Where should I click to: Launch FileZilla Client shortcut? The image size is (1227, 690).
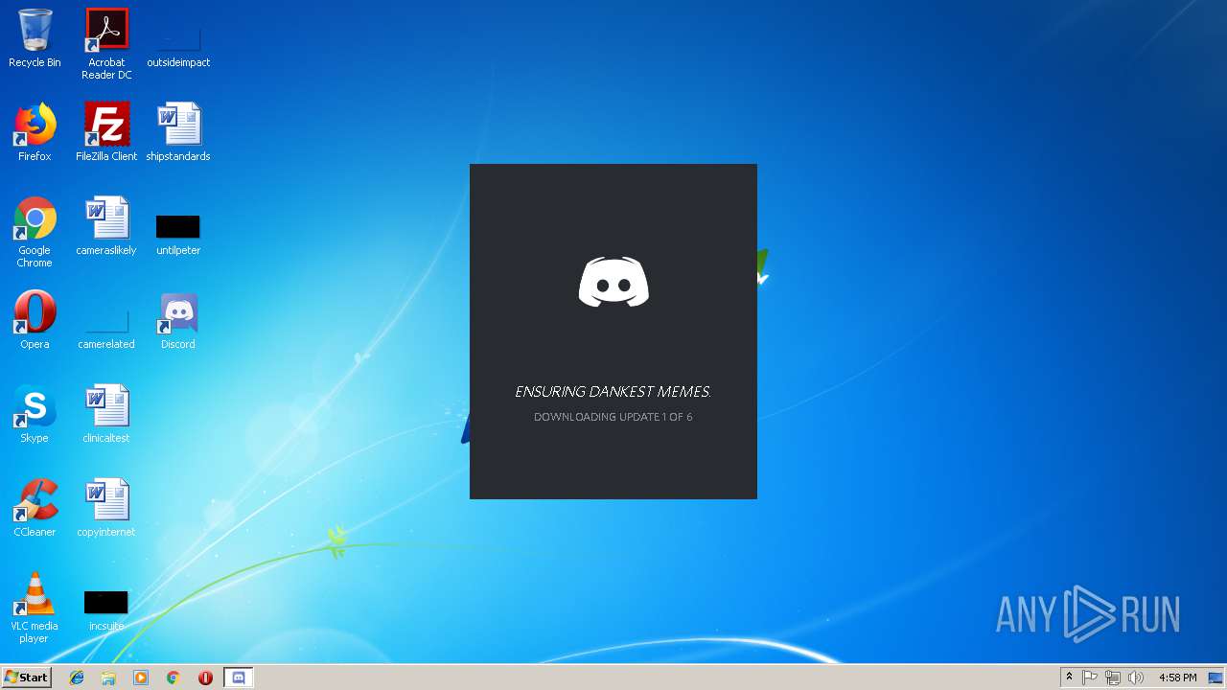click(x=106, y=132)
